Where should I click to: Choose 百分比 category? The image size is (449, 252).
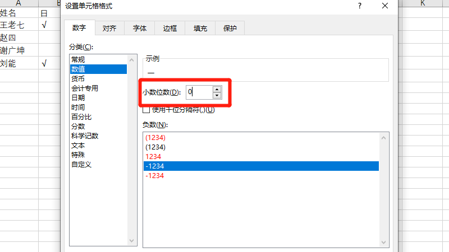81,116
